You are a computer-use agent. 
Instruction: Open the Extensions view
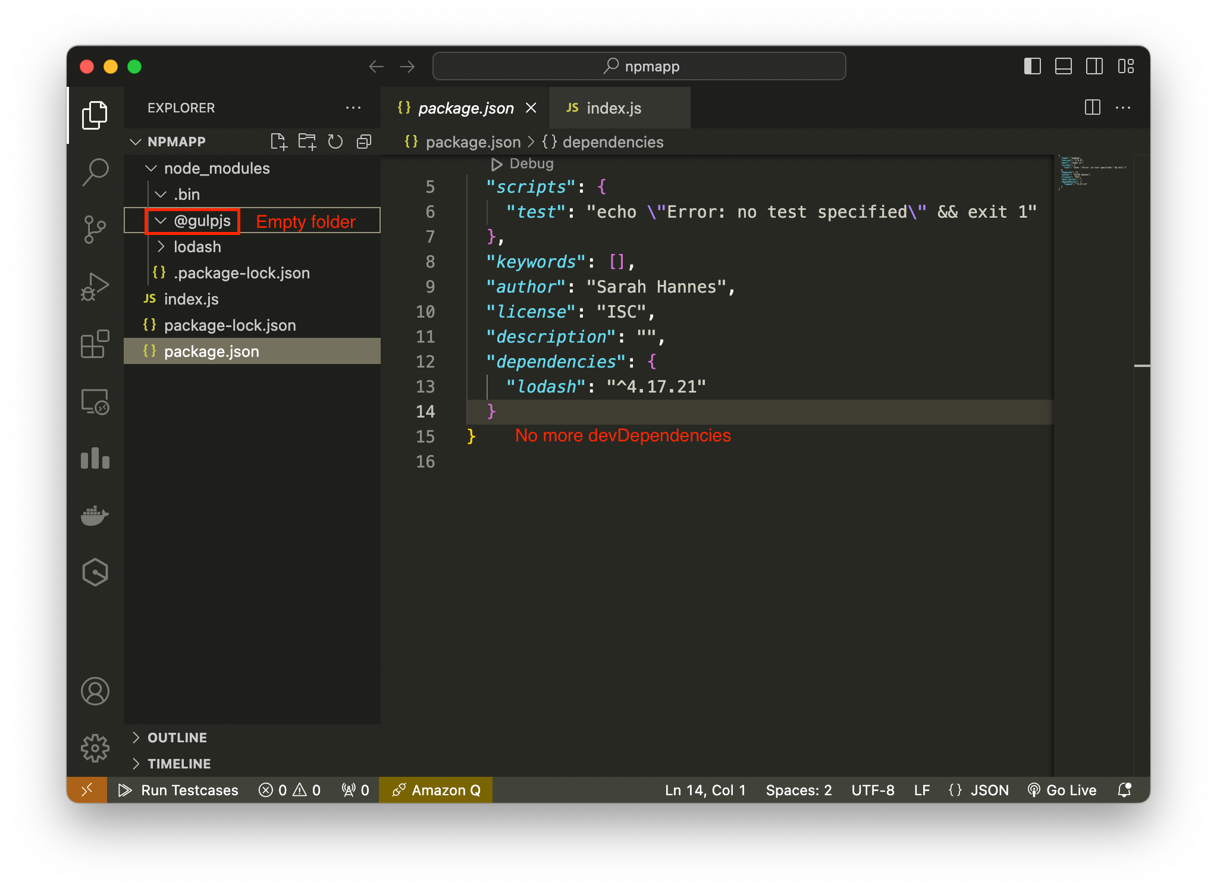(95, 344)
